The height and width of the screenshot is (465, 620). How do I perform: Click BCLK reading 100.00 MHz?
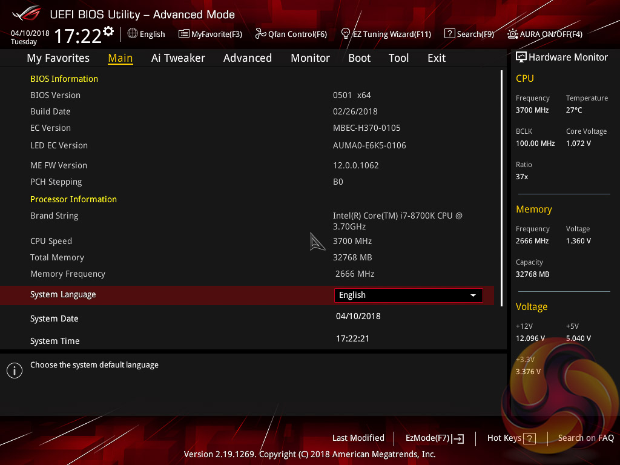pos(535,143)
